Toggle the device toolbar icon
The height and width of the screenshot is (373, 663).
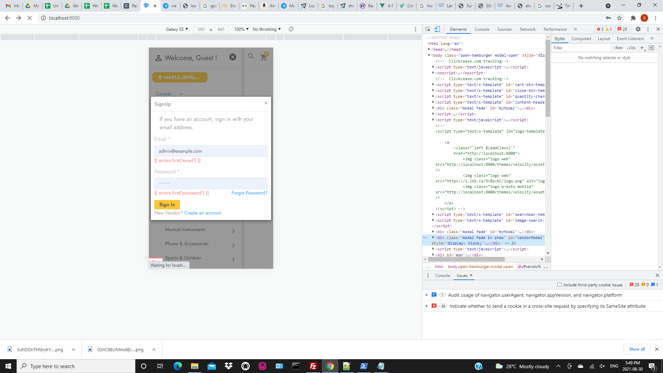point(437,29)
